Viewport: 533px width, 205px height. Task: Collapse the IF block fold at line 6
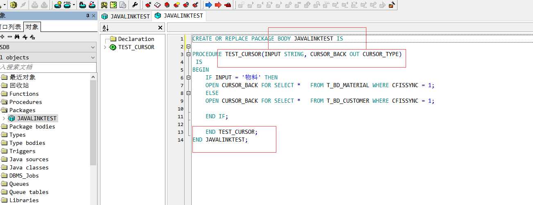pyautogui.click(x=188, y=77)
